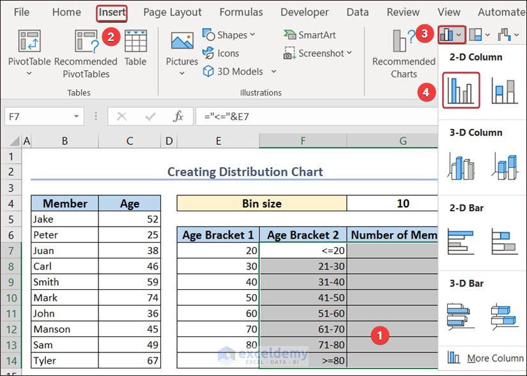
Task: Choose the 3-D Clustered Column chart
Action: (x=461, y=166)
